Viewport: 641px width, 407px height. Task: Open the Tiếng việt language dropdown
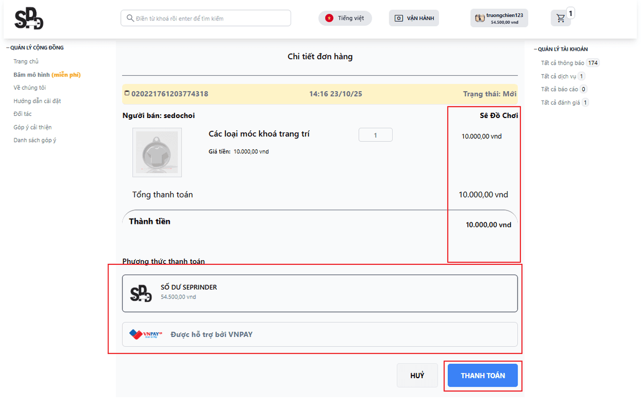pos(345,18)
